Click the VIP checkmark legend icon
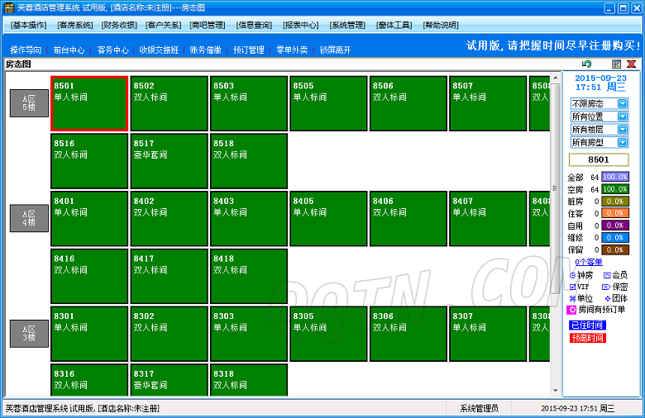 pyautogui.click(x=572, y=287)
